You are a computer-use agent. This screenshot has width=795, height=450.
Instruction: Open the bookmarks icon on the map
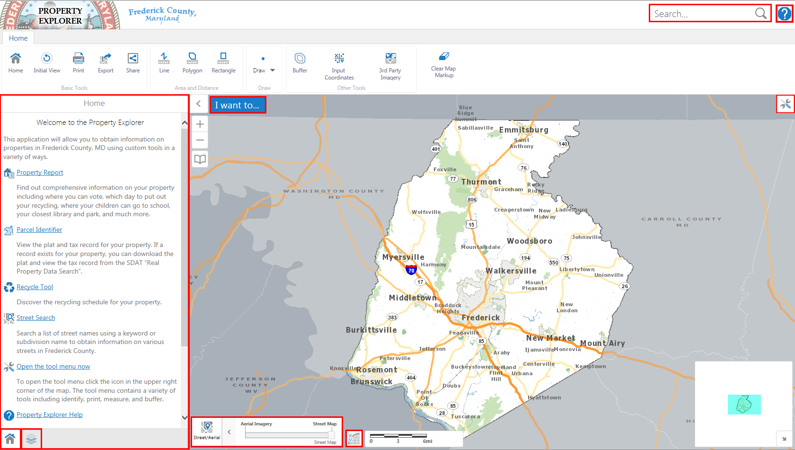point(200,159)
